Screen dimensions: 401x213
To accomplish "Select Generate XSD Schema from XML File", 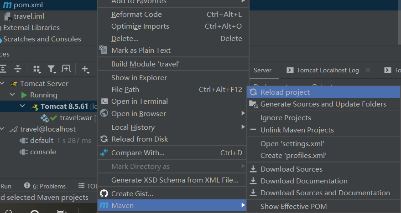I will point(172,180).
